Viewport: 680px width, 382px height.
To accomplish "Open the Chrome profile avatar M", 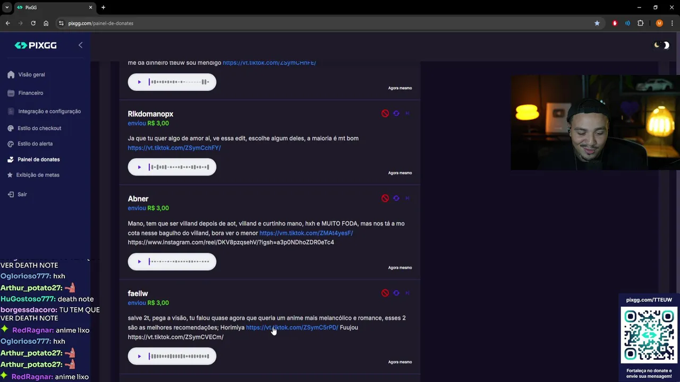I will tap(659, 23).
